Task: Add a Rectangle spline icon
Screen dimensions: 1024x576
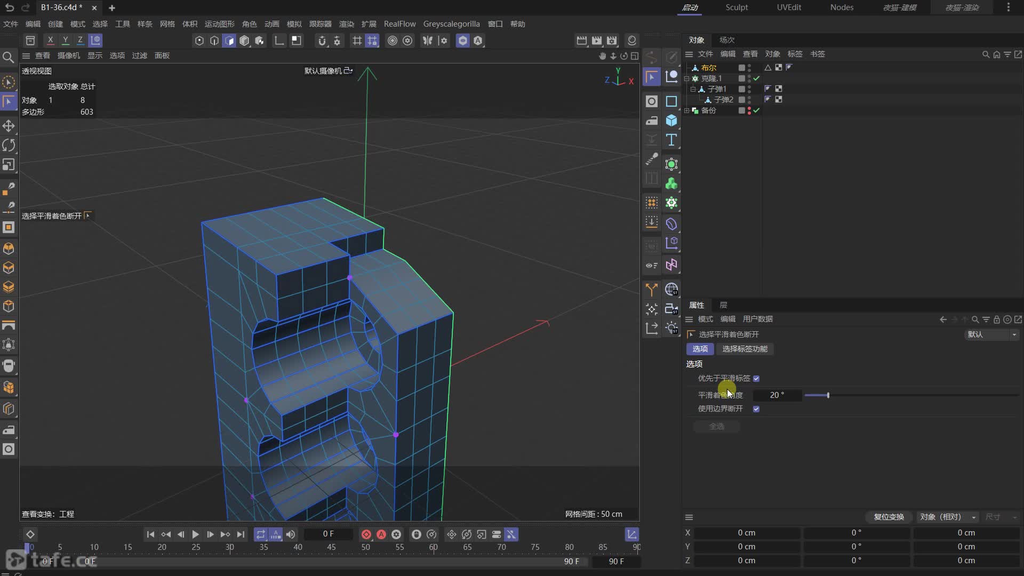Action: click(x=671, y=101)
